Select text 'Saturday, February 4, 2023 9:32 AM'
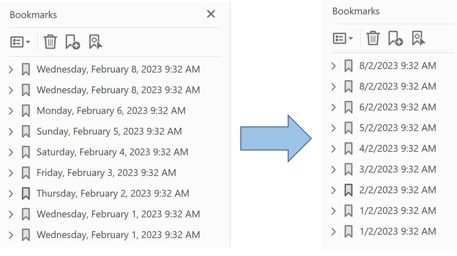457x256 pixels. (112, 152)
